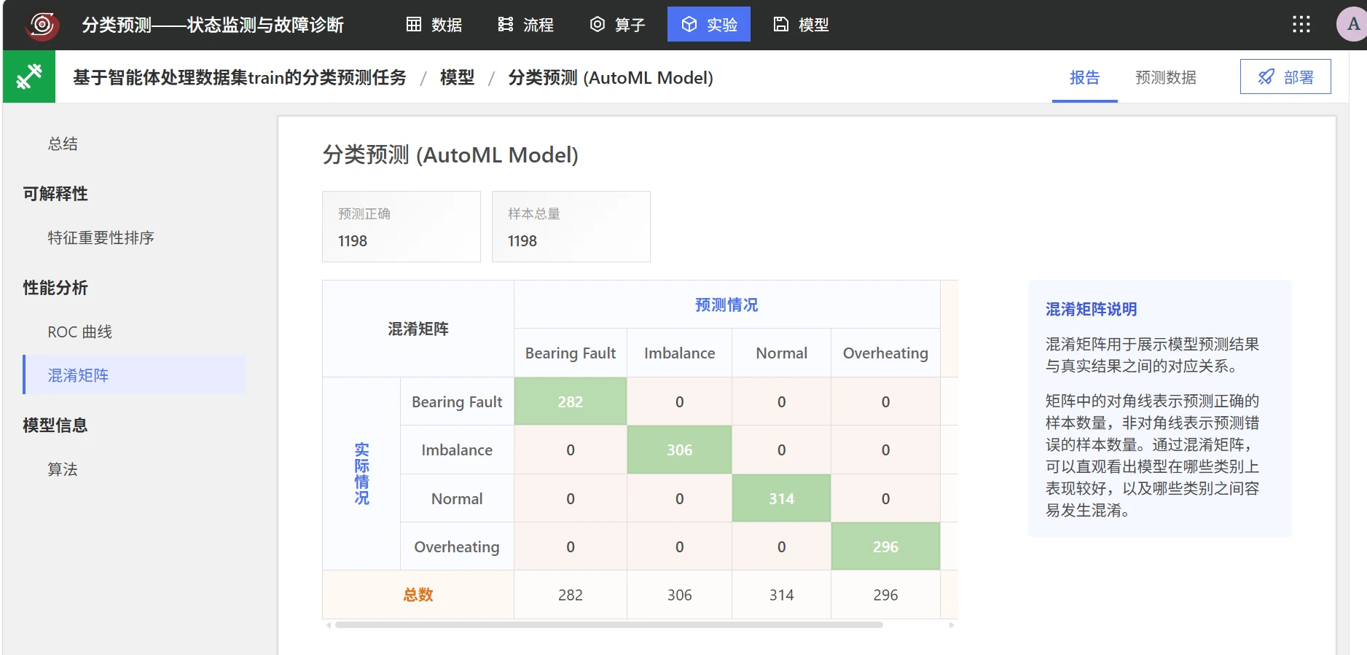The image size is (1367, 655).
Task: Click the 可解释性 section heading
Action: click(x=55, y=194)
